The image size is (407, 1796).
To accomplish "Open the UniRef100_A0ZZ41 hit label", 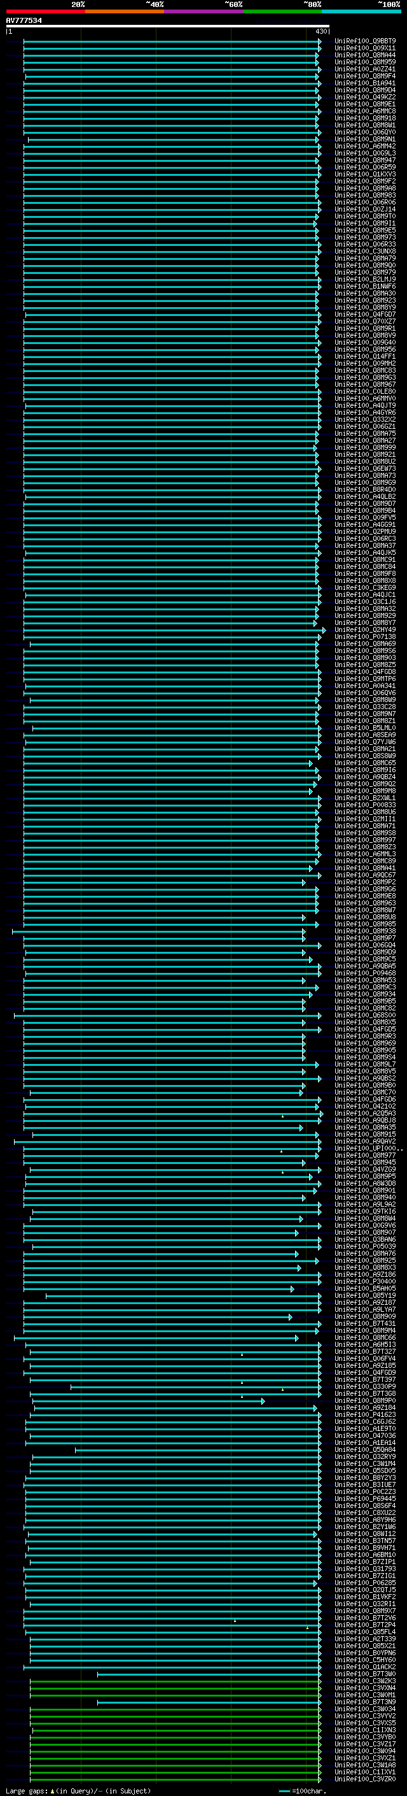I will [x=364, y=69].
